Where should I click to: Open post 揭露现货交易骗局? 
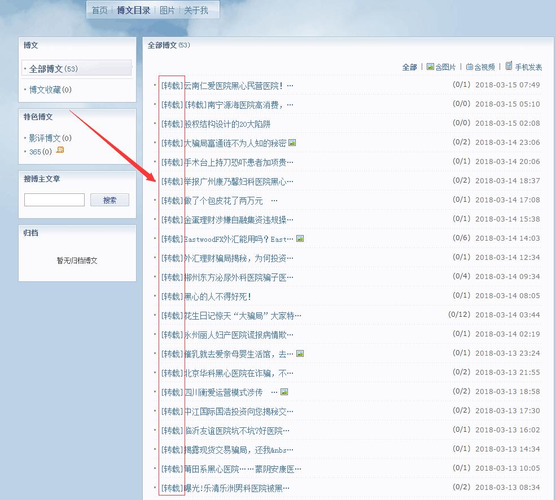227,450
